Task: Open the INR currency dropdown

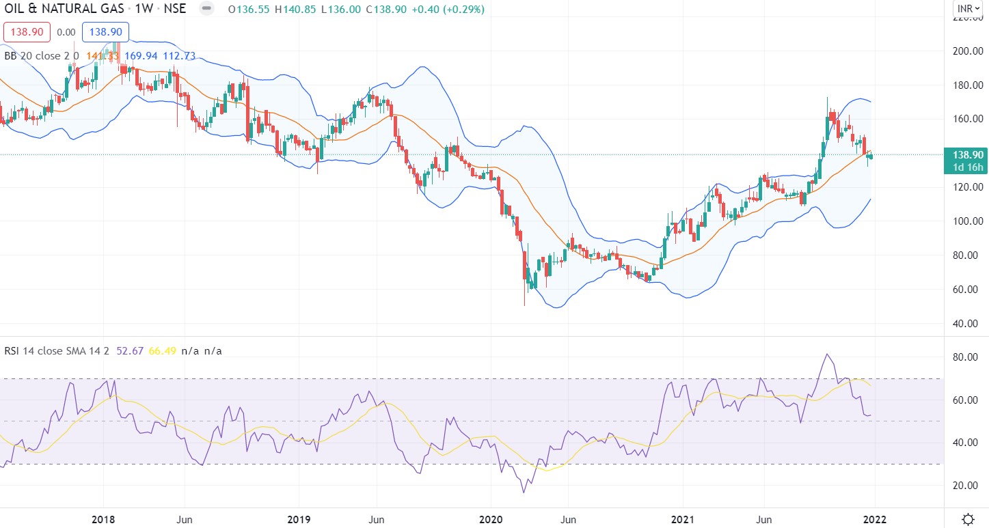Action: coord(969,9)
